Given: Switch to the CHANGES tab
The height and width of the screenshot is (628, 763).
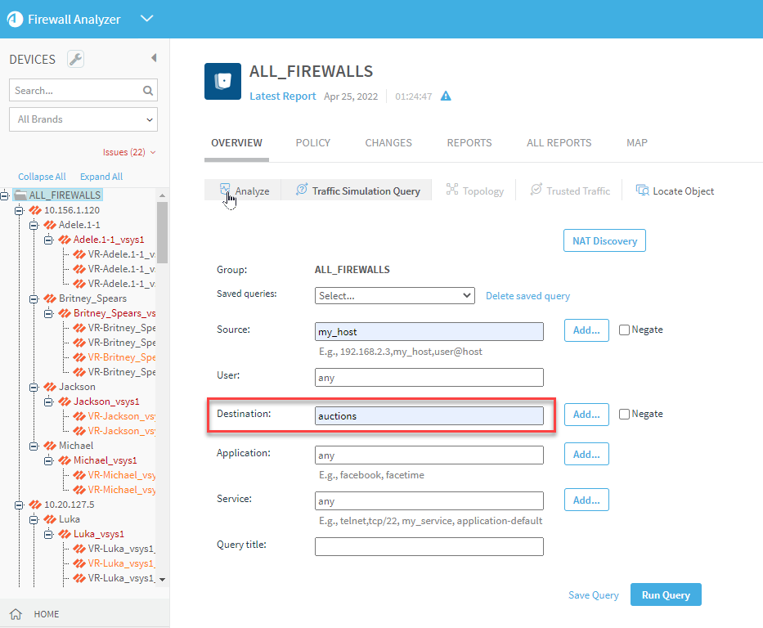Looking at the screenshot, I should pyautogui.click(x=388, y=142).
